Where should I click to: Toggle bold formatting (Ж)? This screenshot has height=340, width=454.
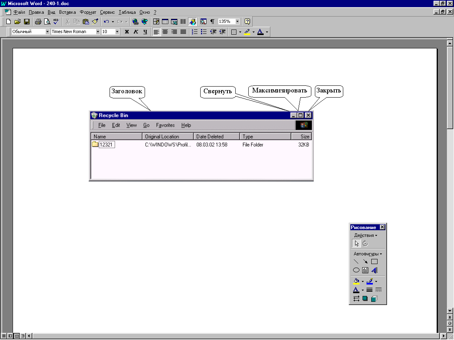click(127, 32)
